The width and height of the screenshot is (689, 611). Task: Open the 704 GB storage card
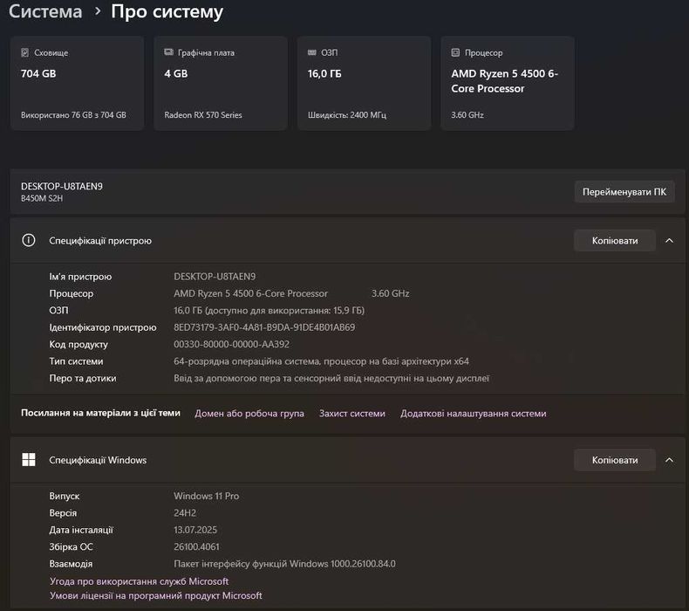pos(77,84)
